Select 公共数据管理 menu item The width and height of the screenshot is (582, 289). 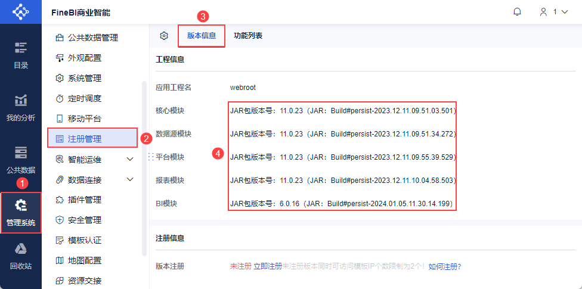point(93,38)
